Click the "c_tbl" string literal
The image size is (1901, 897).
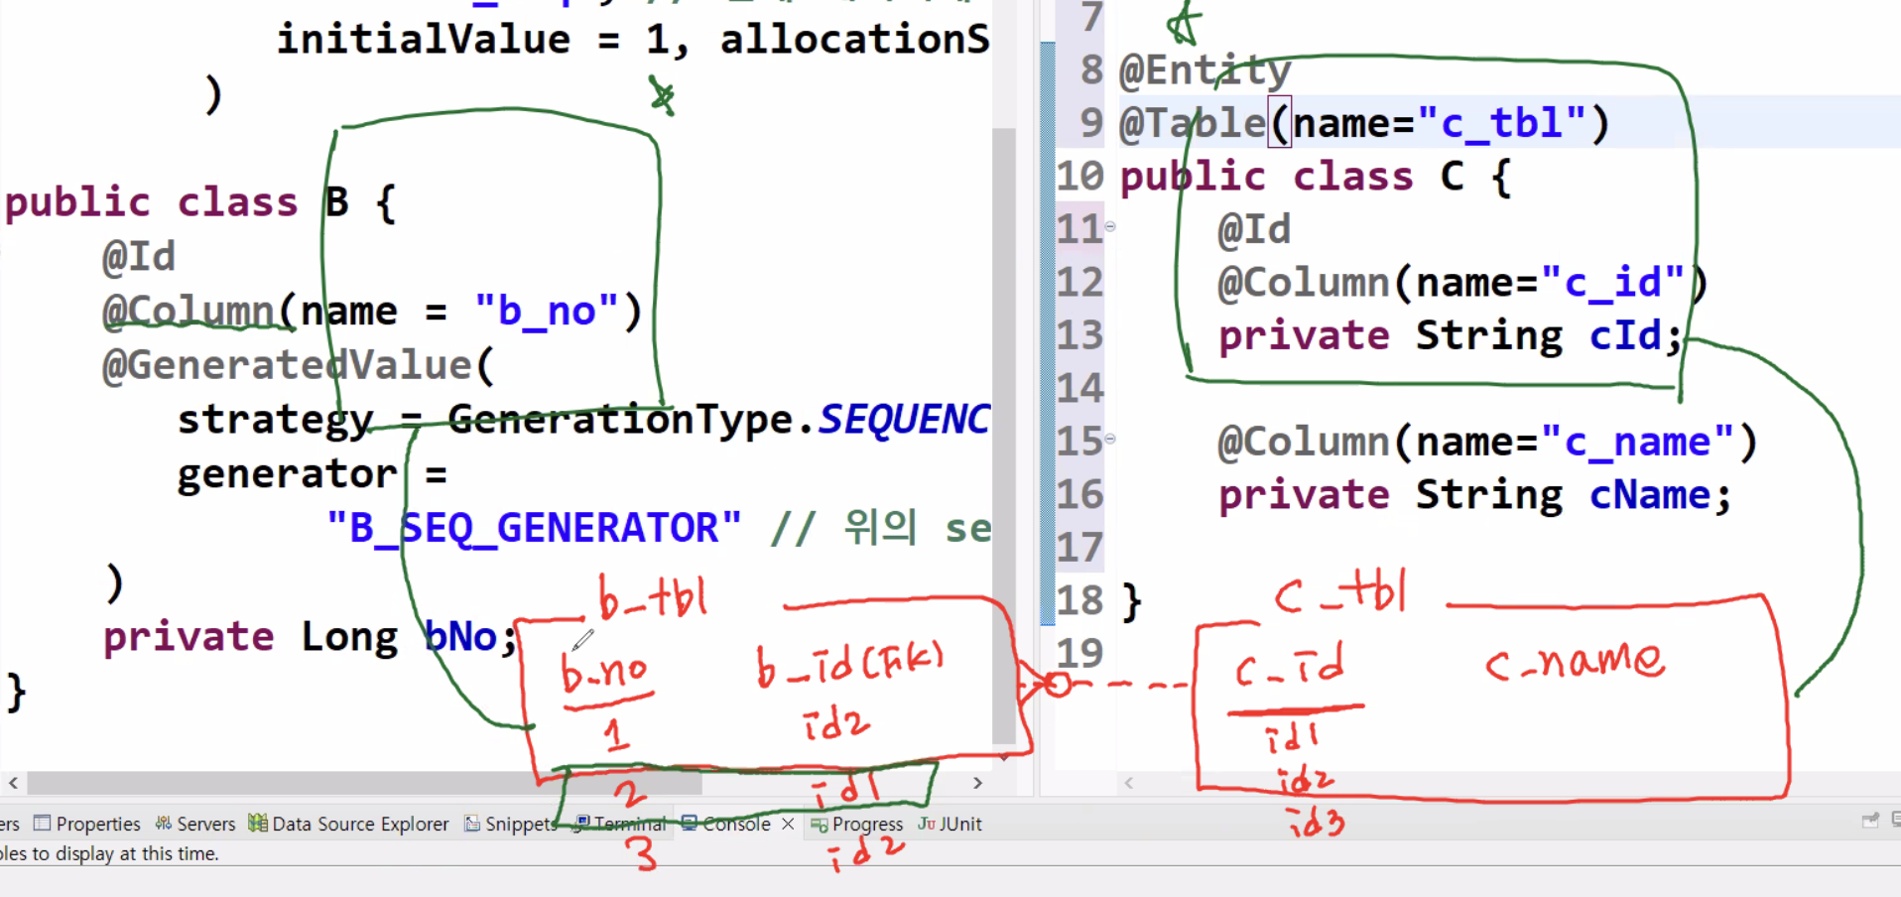pyautogui.click(x=1501, y=123)
